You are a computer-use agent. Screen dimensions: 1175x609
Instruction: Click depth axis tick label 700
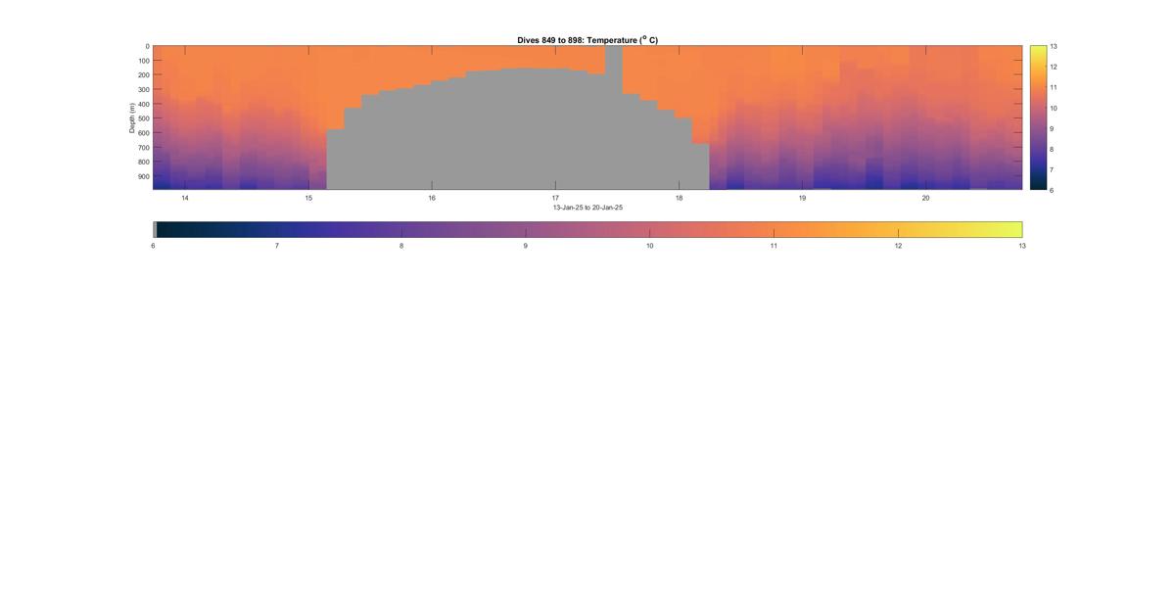[x=143, y=148]
